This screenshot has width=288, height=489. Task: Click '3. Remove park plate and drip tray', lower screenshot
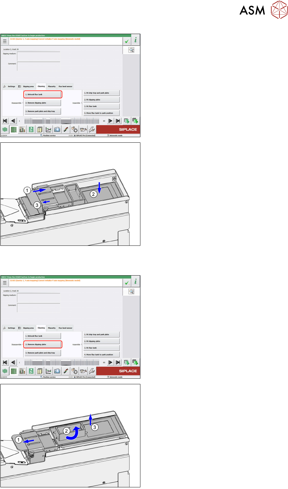point(43,353)
